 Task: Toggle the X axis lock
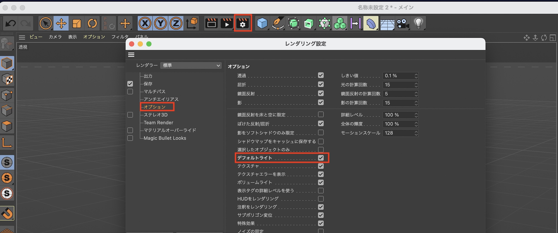coord(145,23)
